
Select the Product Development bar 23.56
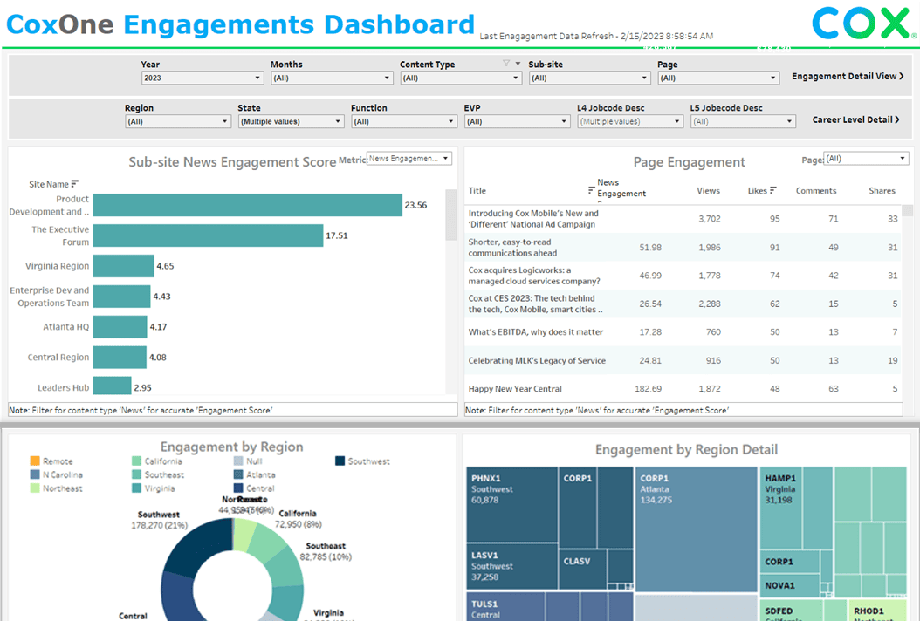point(248,205)
